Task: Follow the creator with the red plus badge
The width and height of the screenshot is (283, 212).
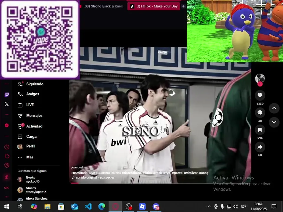Action: pos(260,84)
